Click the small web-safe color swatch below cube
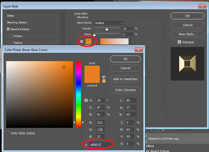The width and height of the screenshot is (209, 152). pos(104,81)
